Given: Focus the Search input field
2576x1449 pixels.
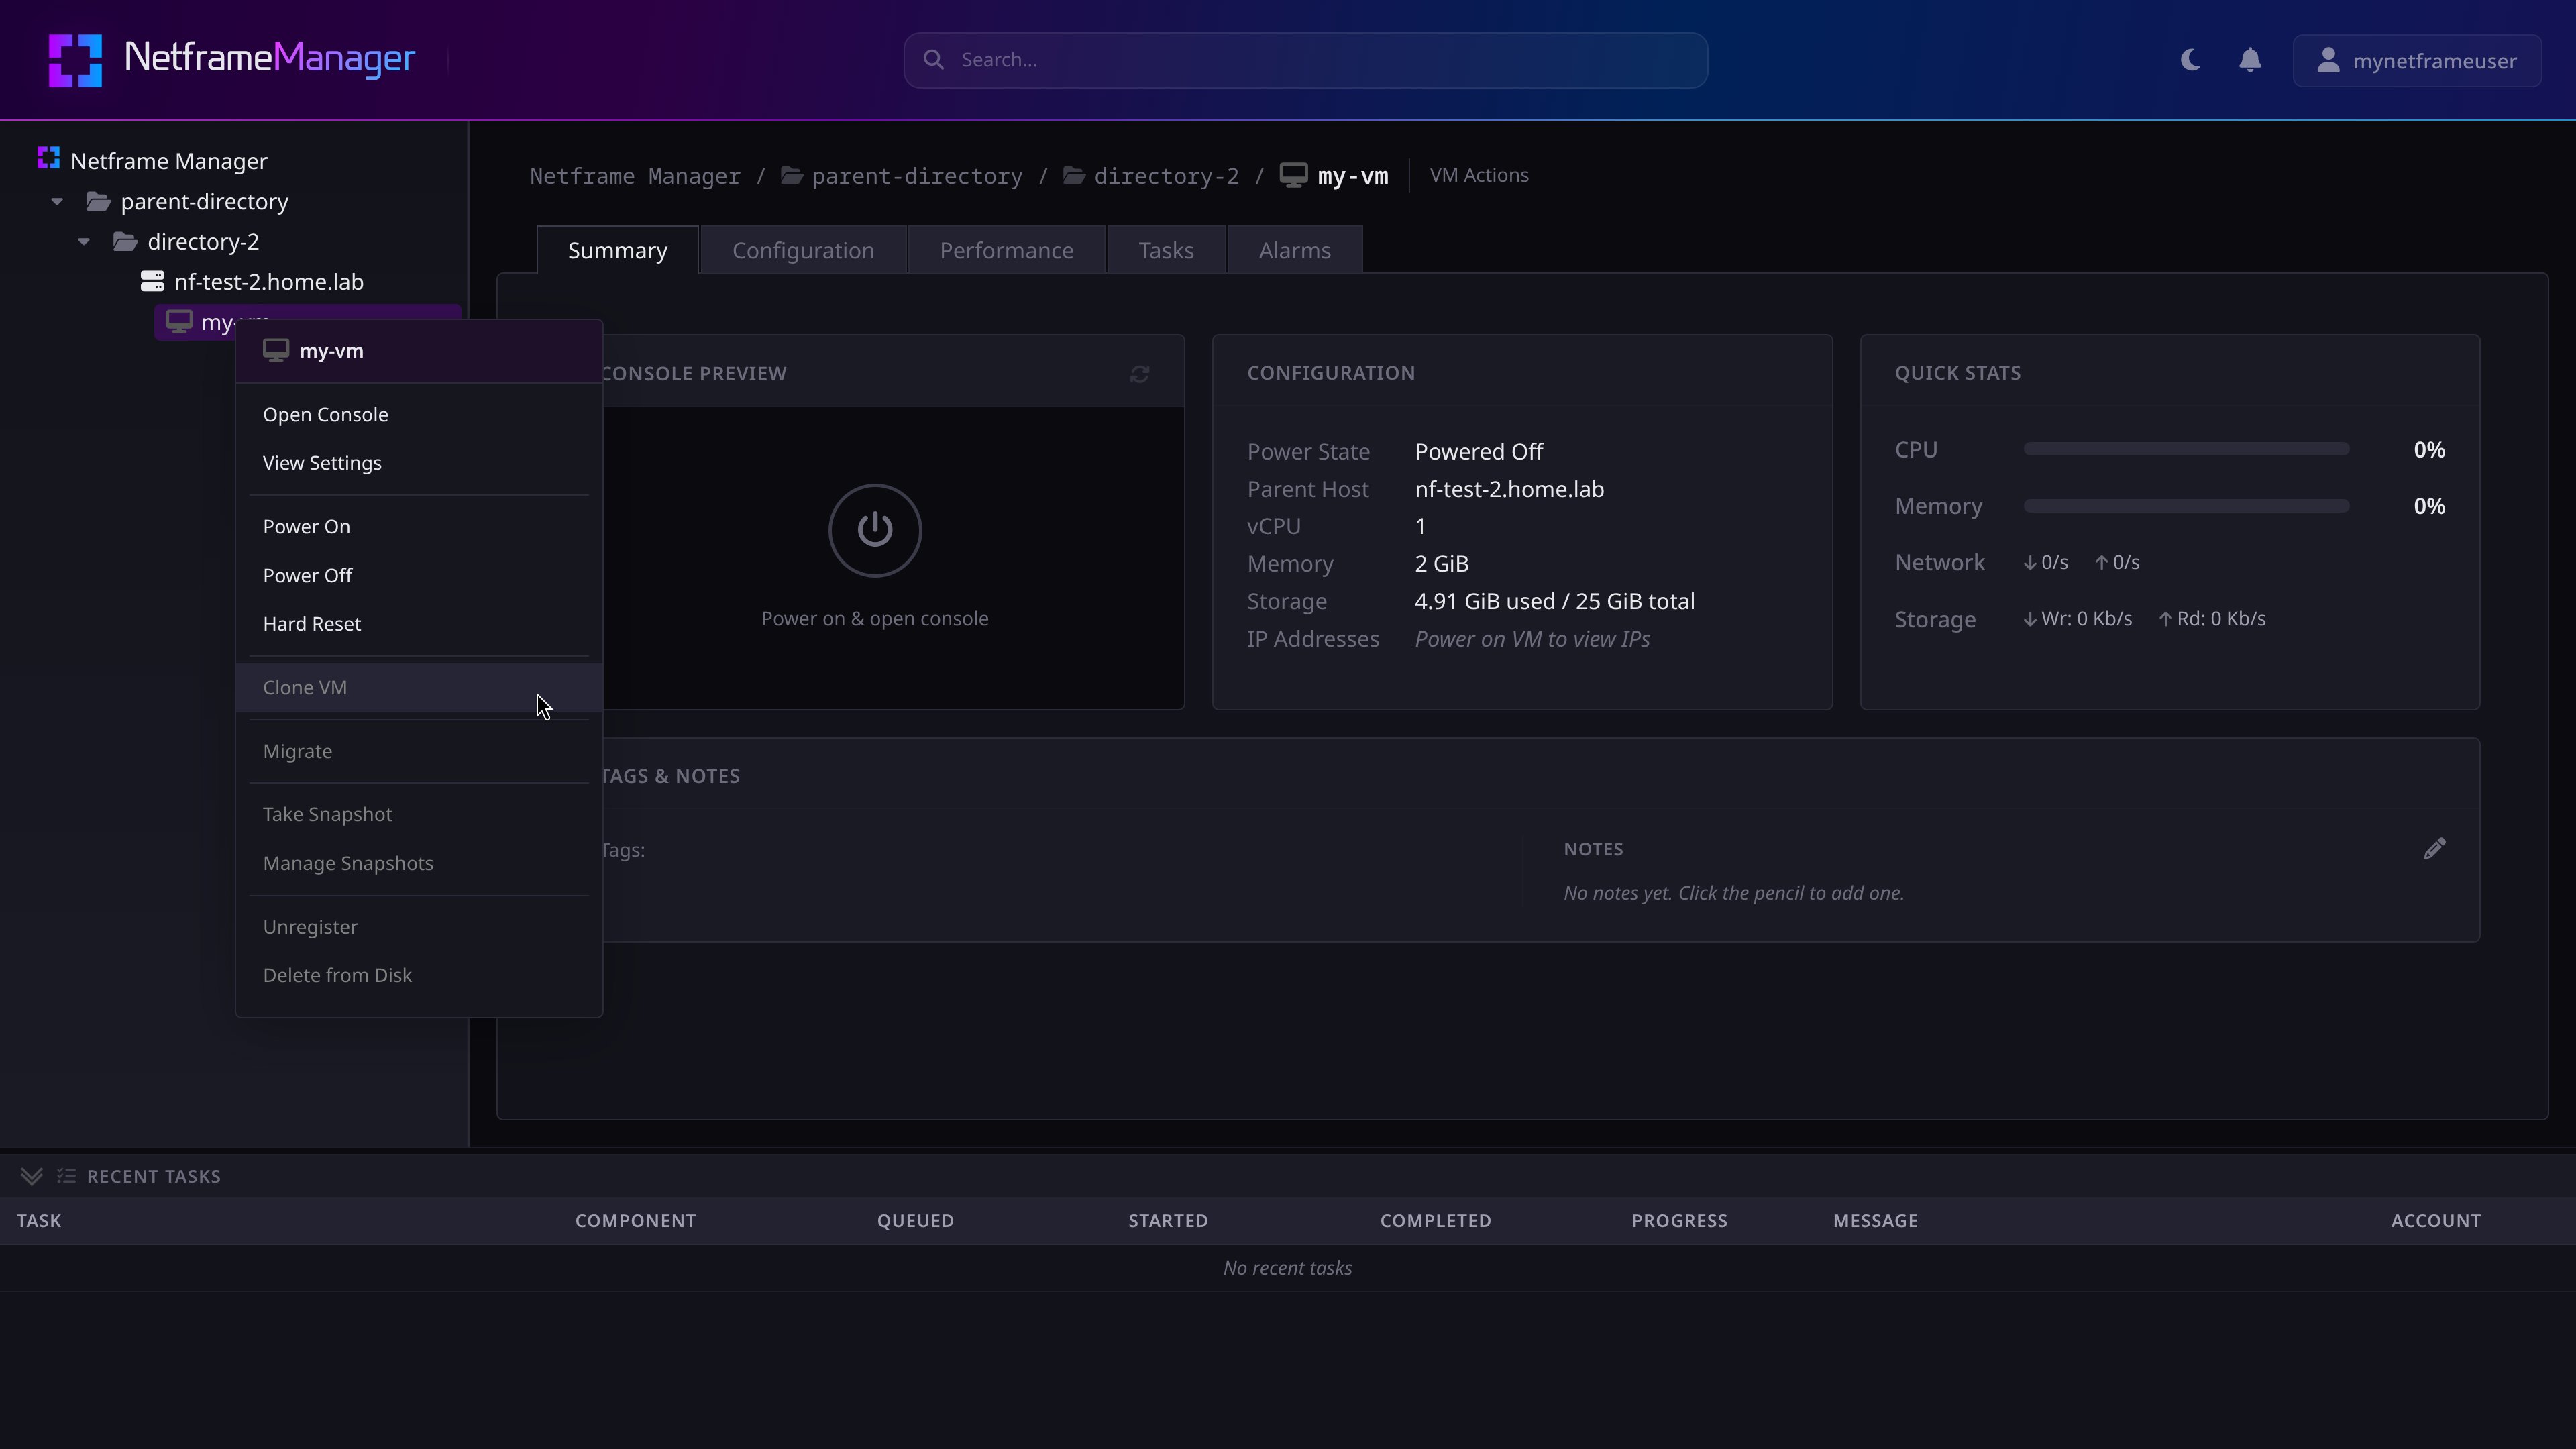Looking at the screenshot, I should pos(1305,60).
